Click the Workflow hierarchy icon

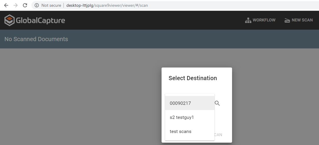pos(248,20)
